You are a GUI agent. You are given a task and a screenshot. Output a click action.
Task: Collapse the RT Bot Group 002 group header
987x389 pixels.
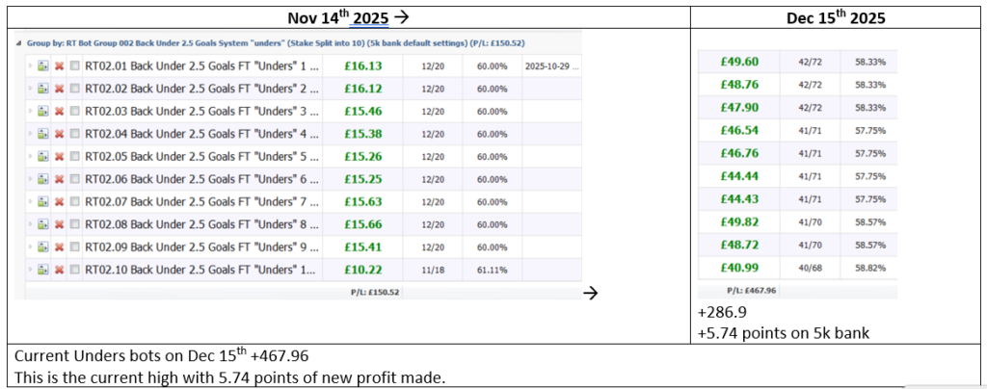click(x=18, y=43)
